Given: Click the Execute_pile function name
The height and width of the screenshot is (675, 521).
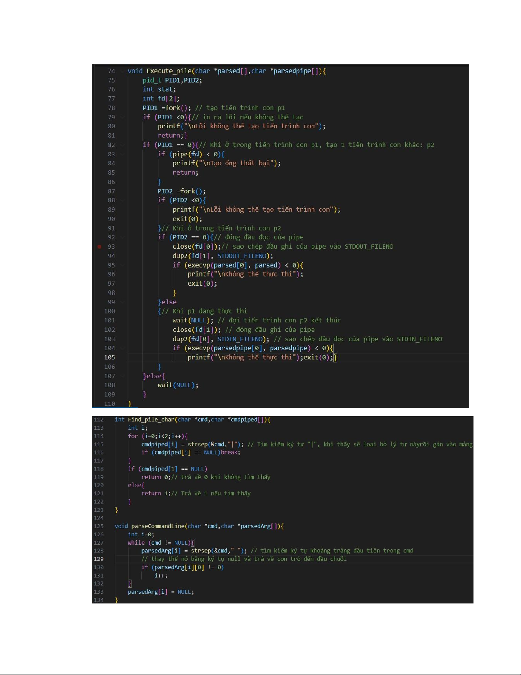Looking at the screenshot, I should [169, 71].
